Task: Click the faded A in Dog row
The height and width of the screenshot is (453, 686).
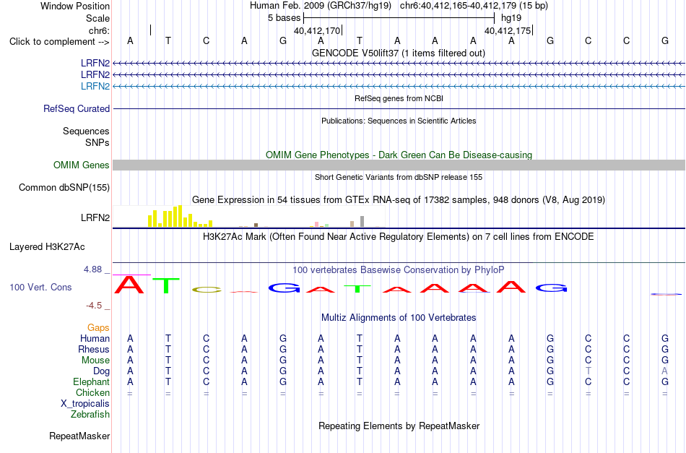Action: click(x=664, y=371)
